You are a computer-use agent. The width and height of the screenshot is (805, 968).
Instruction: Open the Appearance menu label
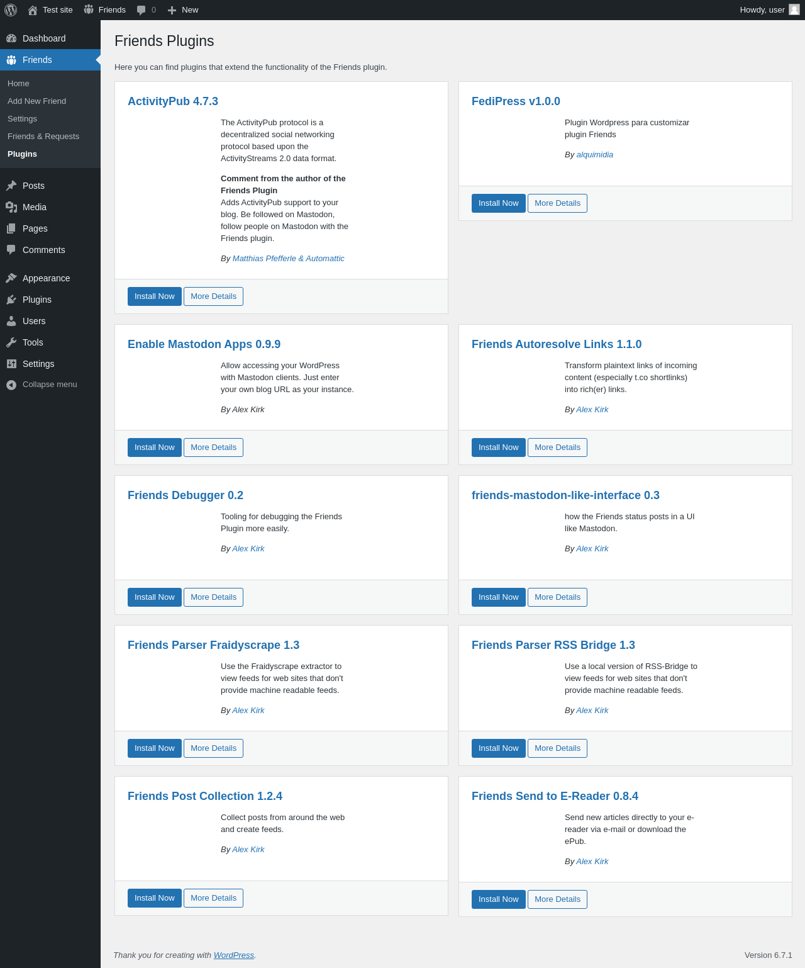(x=46, y=278)
